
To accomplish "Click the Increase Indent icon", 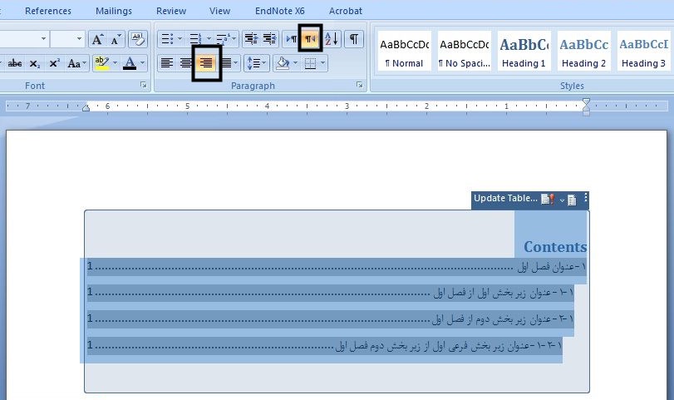I will (269, 38).
